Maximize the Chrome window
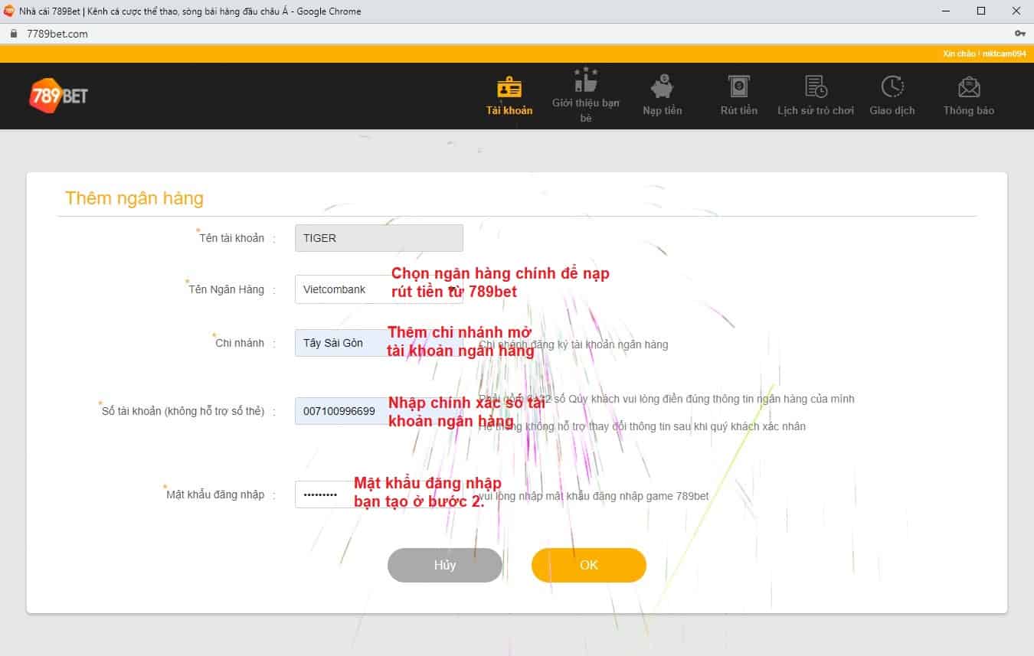 coord(981,11)
